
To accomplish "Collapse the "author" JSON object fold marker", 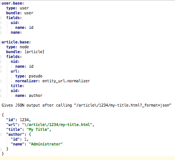I will [x=1, y=134].
